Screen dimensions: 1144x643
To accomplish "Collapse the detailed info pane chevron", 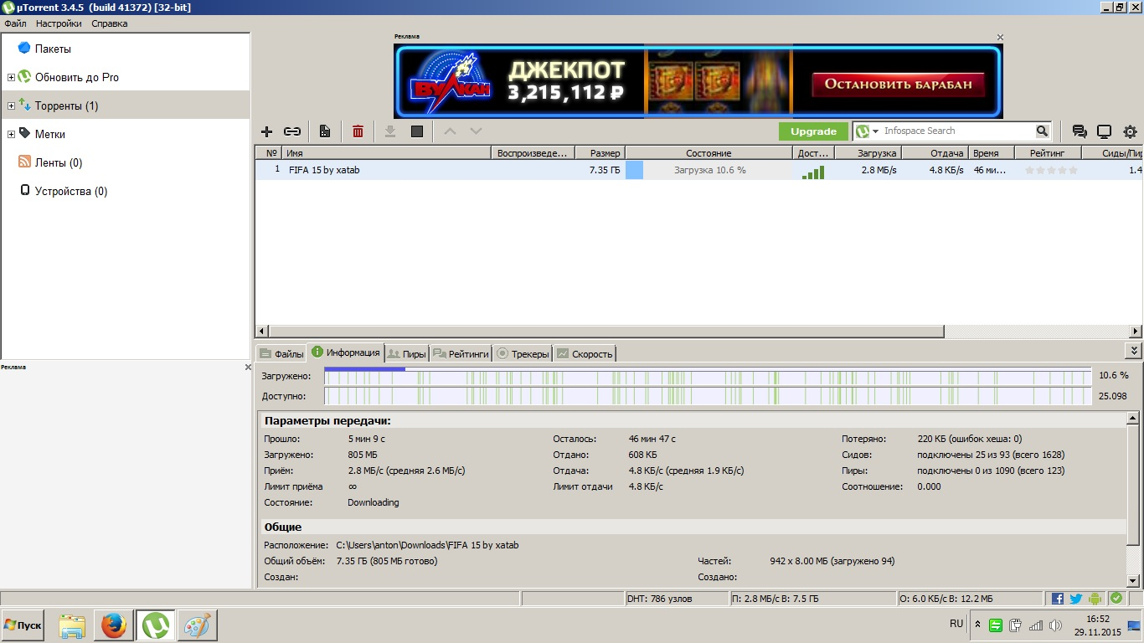I will click(1134, 352).
